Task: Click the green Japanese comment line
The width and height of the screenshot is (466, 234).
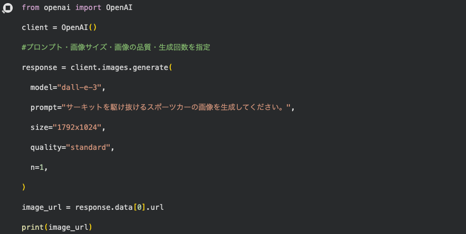Action: click(x=116, y=47)
